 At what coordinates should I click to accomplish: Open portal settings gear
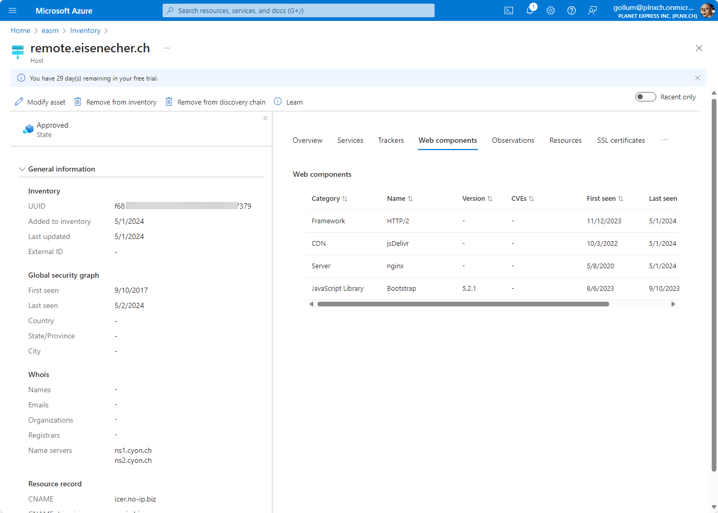coord(551,10)
